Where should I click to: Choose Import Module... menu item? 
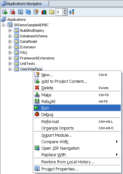point(77,135)
